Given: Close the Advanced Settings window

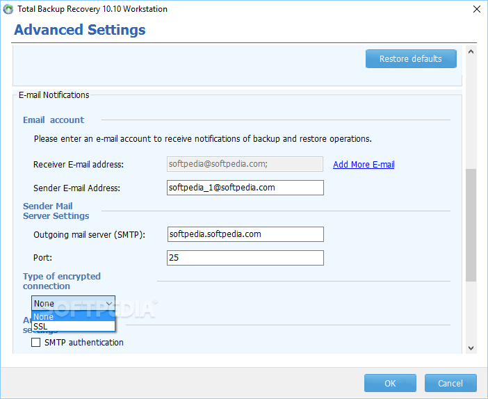Looking at the screenshot, I should pos(476,9).
